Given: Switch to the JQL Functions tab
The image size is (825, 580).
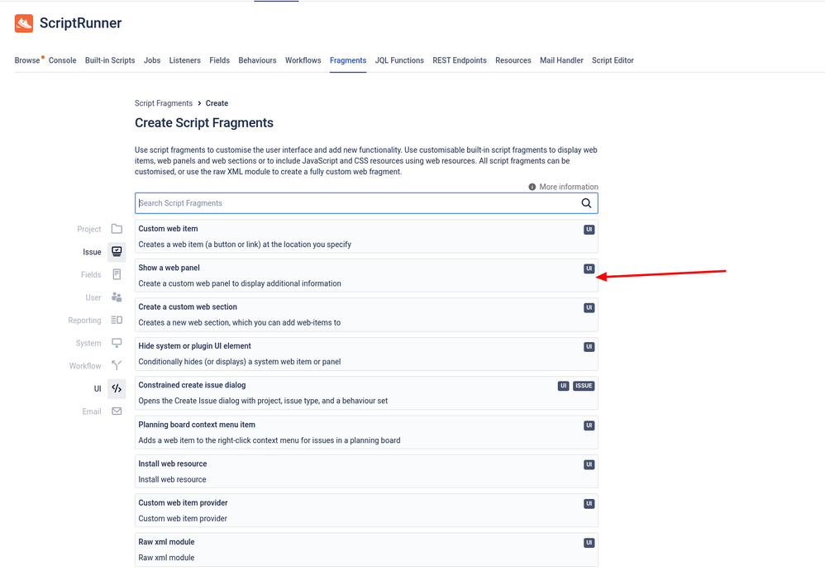Looking at the screenshot, I should click(398, 60).
